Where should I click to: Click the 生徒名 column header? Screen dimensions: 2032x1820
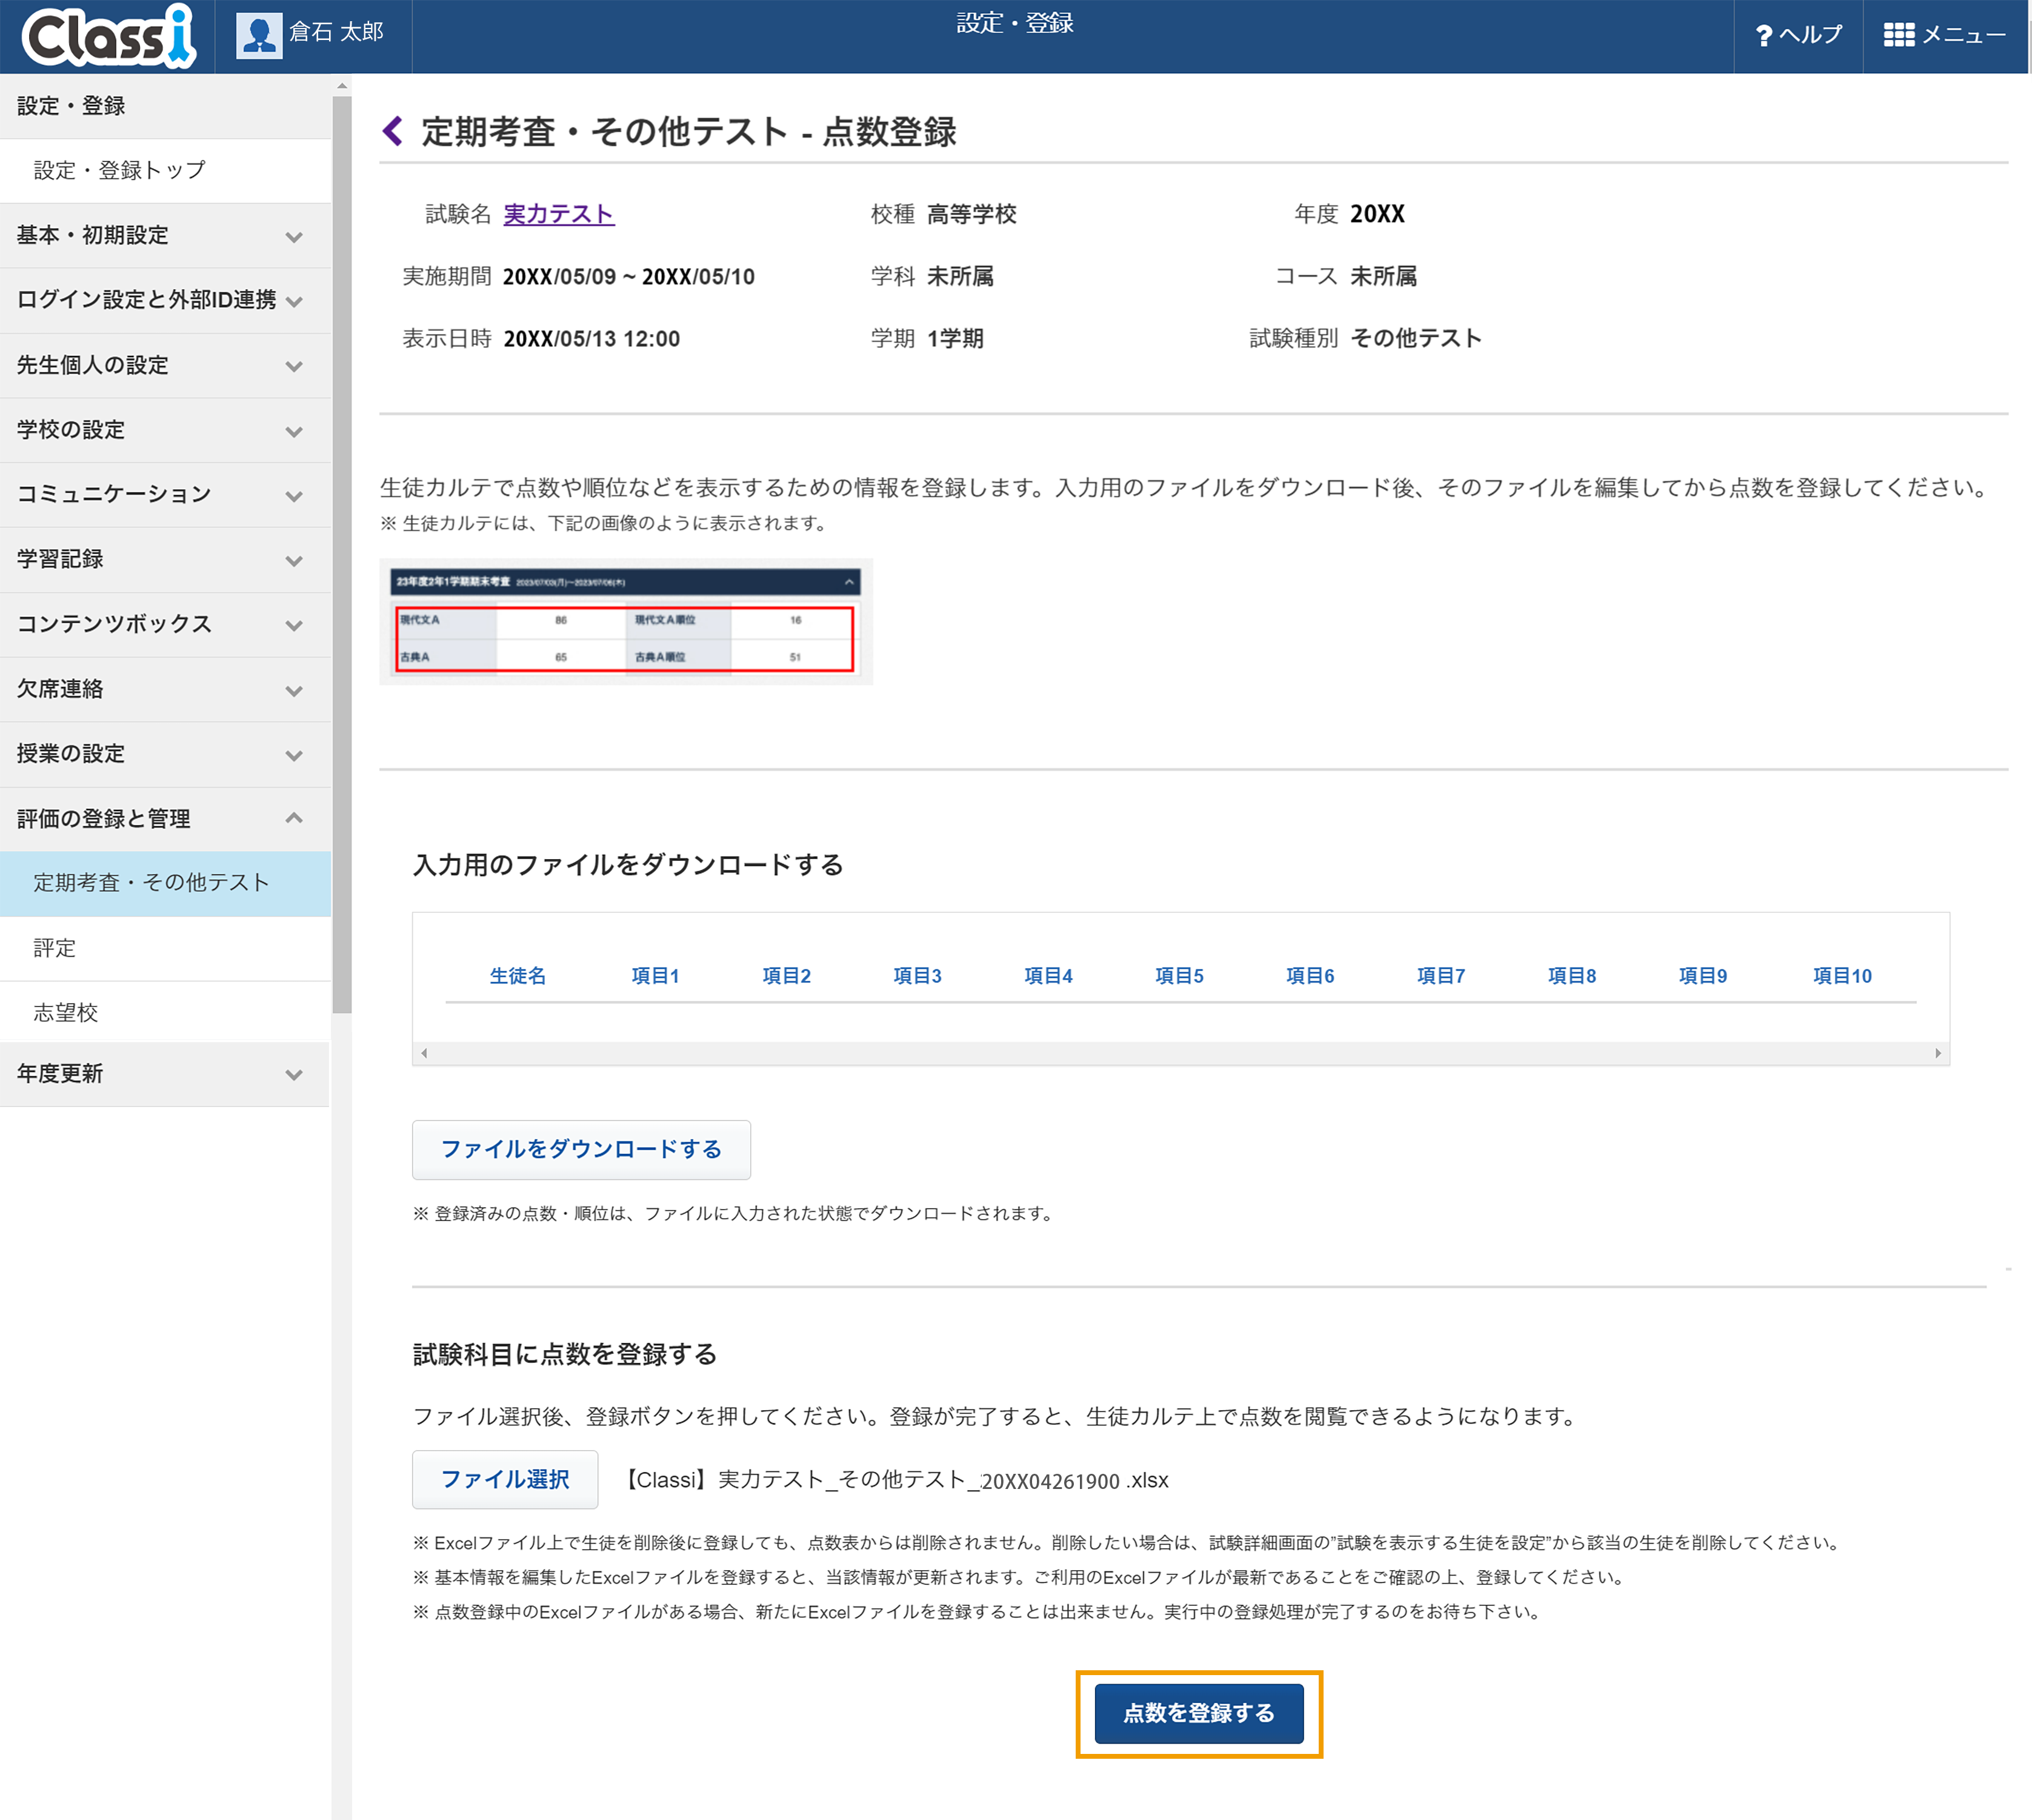(x=518, y=976)
